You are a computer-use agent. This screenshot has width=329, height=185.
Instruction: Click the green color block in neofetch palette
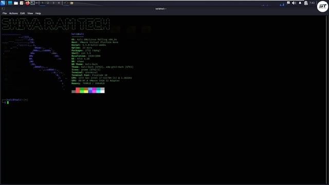click(82, 90)
